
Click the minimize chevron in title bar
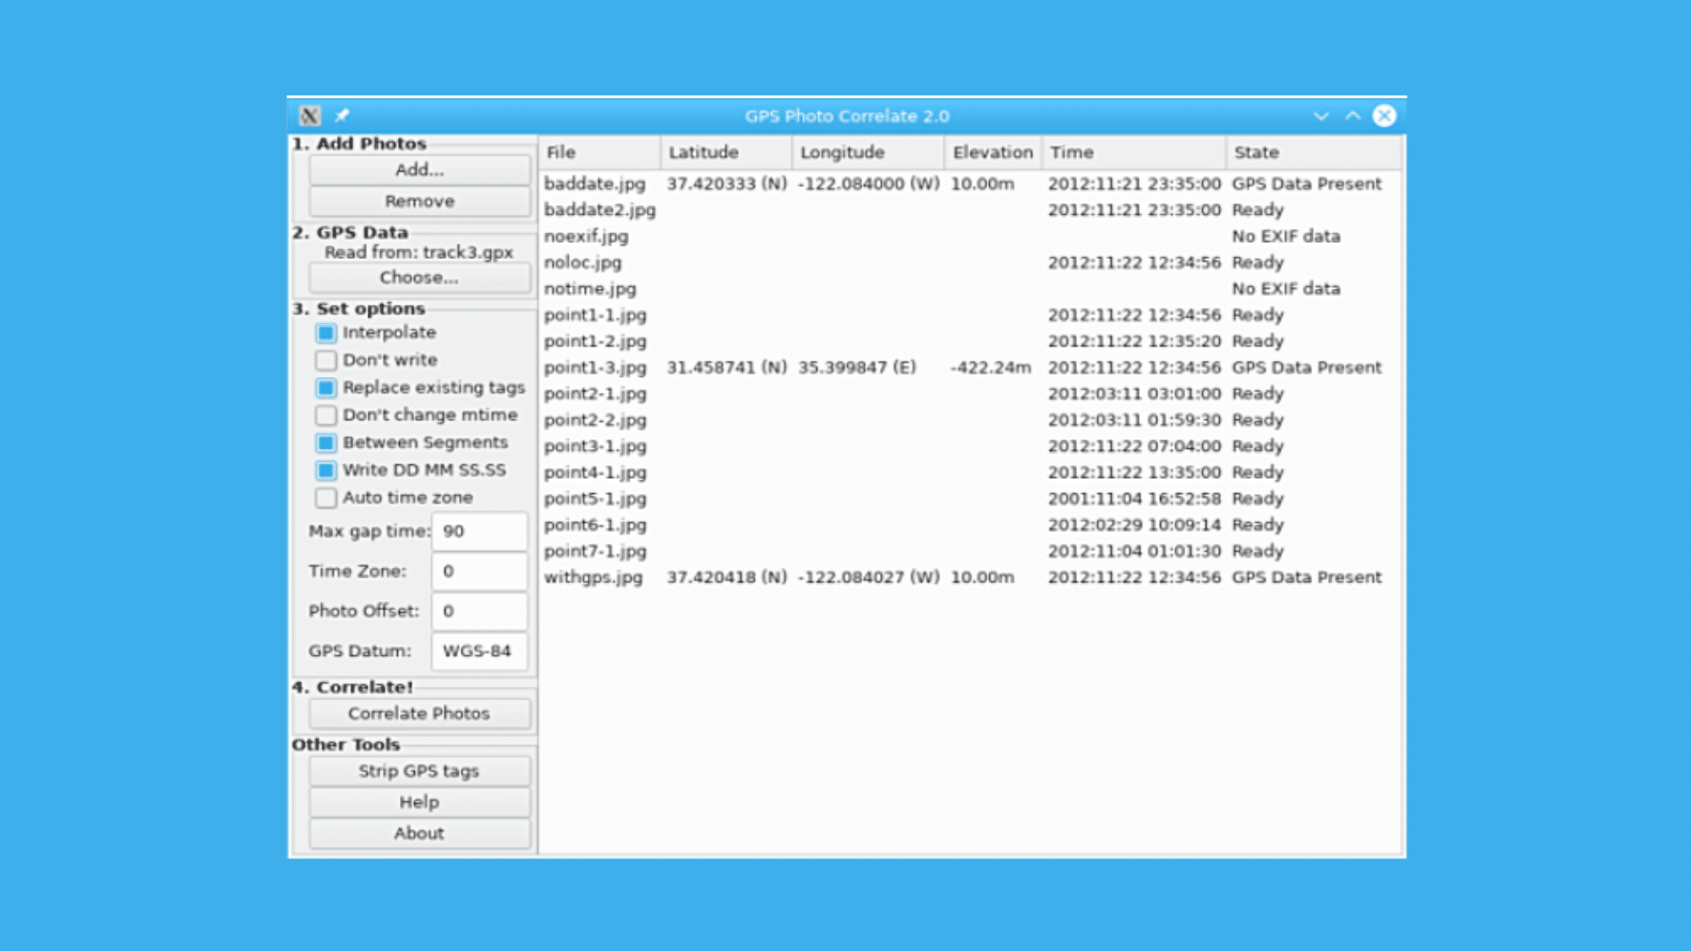pyautogui.click(x=1320, y=115)
